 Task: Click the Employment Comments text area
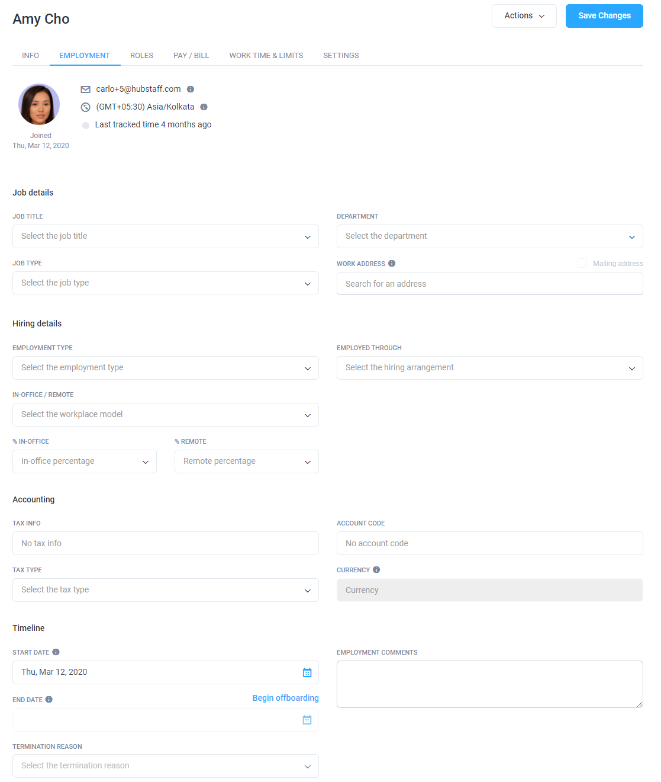coord(490,684)
